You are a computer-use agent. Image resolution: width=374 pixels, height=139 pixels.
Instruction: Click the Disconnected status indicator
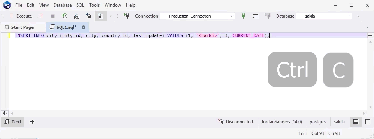coord(236,122)
